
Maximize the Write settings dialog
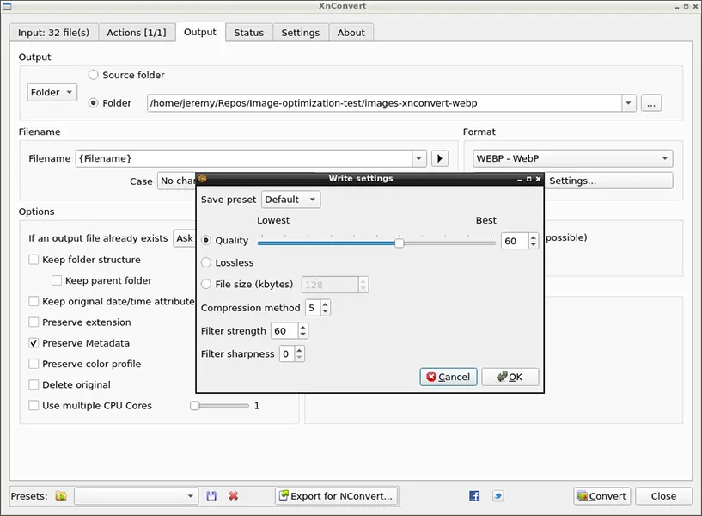tap(528, 179)
